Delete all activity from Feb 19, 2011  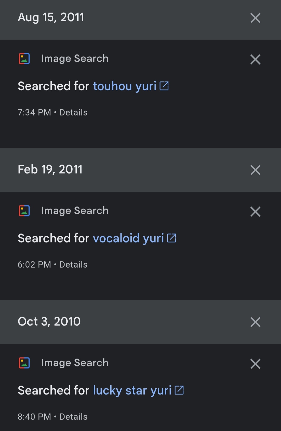coord(255,170)
